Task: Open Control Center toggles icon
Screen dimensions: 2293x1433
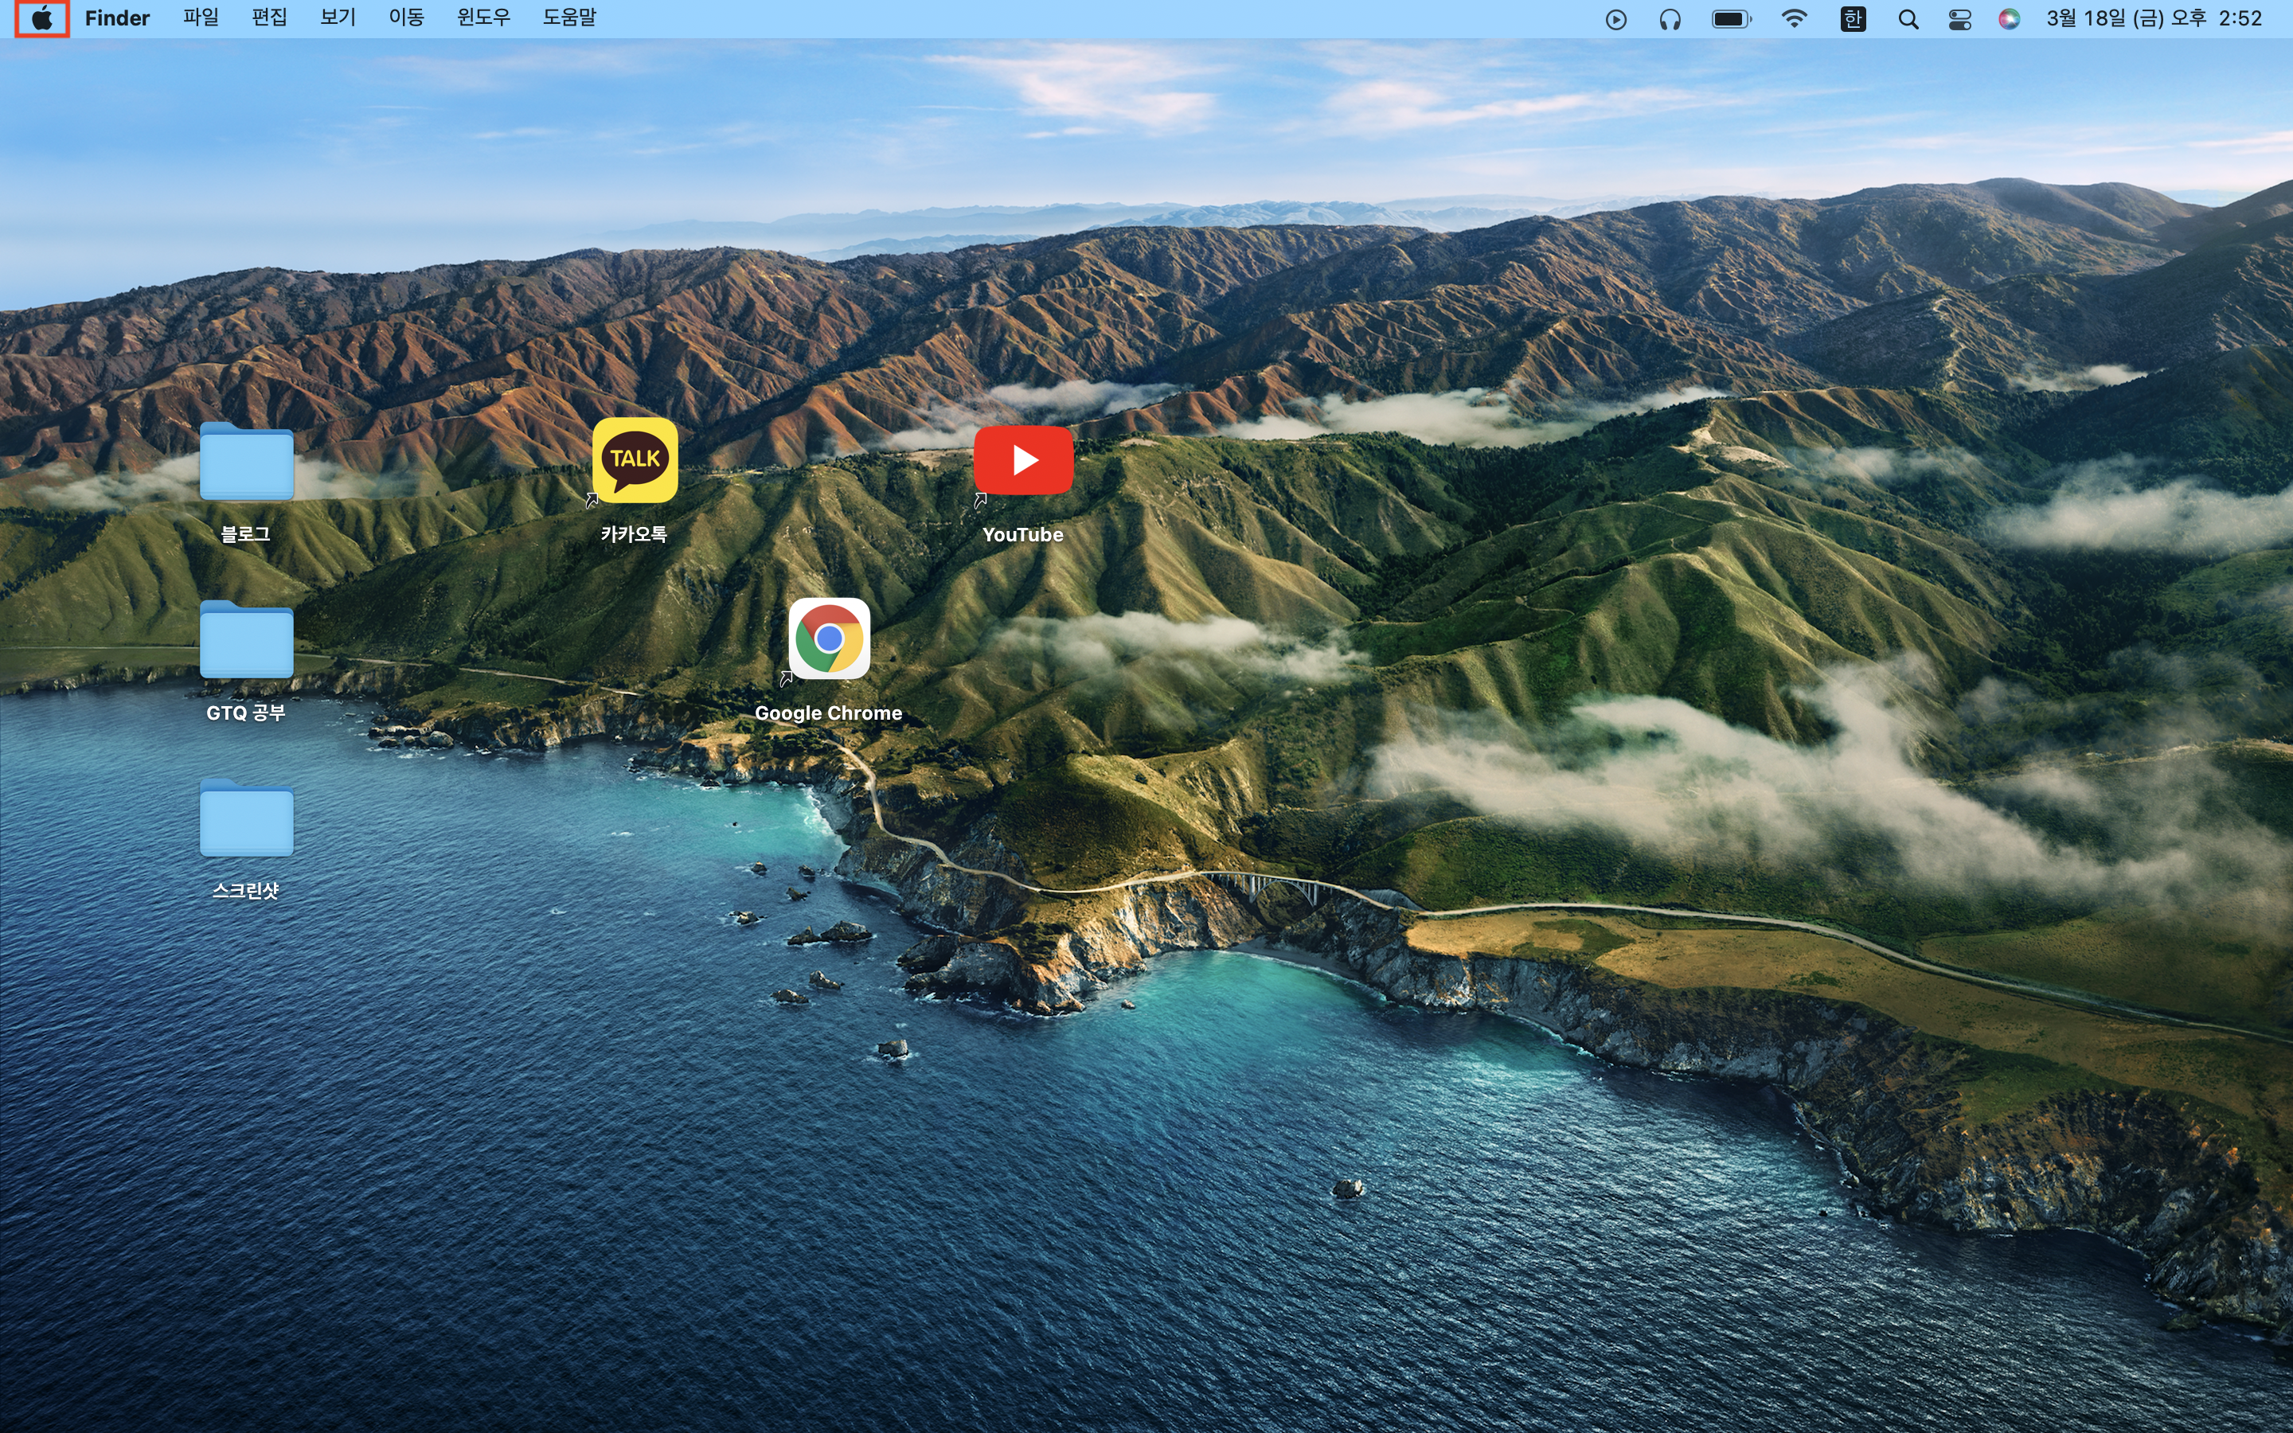Action: pos(1959,19)
